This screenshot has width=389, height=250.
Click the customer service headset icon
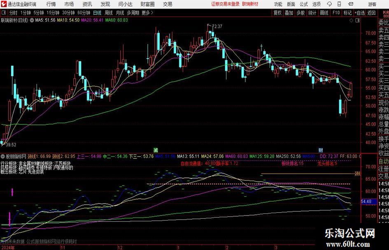(x=329, y=4)
